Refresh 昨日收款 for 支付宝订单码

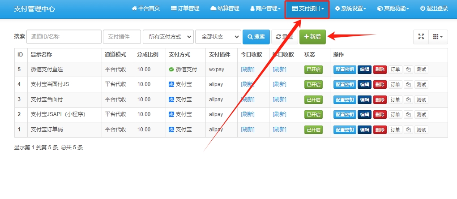(279, 130)
